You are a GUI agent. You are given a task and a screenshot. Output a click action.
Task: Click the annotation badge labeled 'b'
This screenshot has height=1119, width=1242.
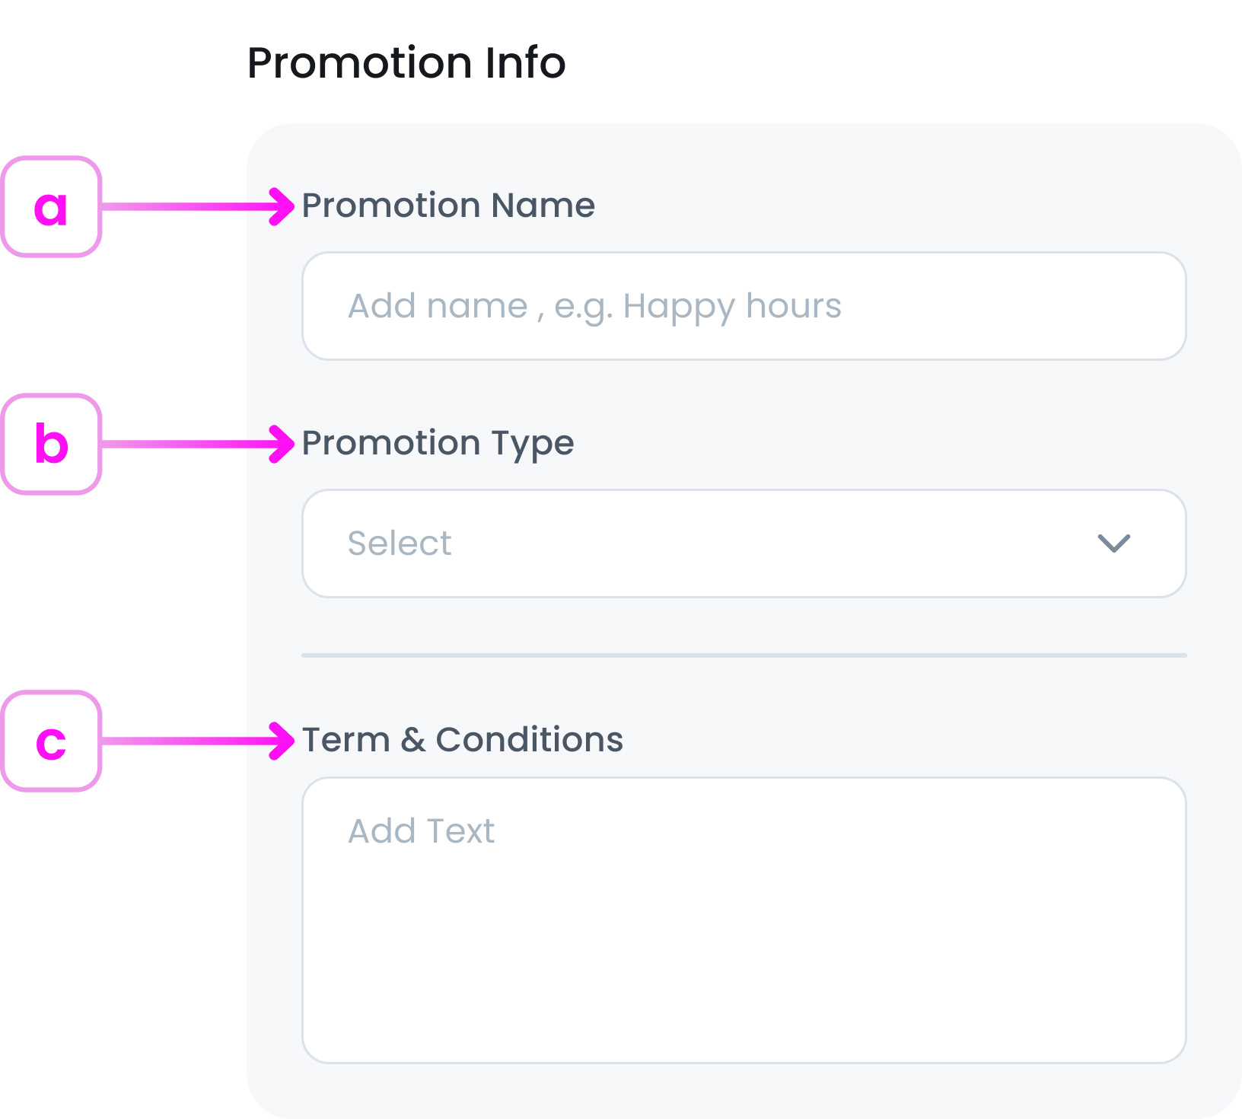[x=51, y=444]
